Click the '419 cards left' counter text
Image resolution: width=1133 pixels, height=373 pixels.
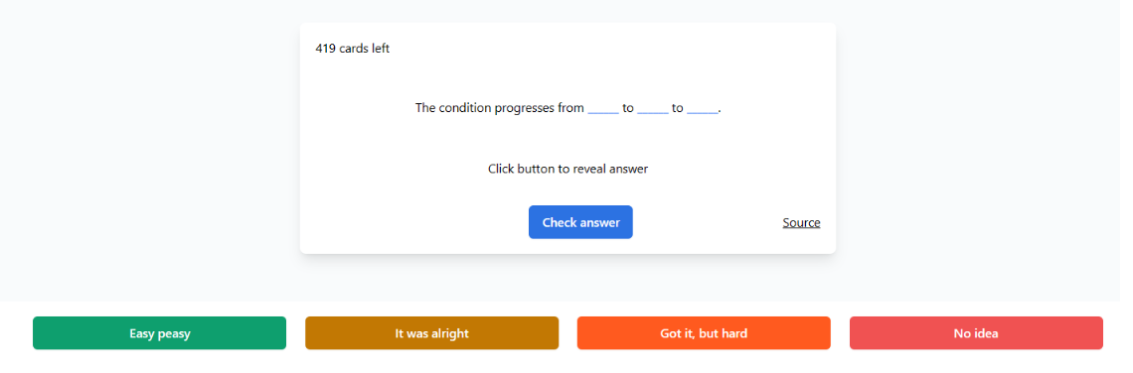(x=353, y=49)
